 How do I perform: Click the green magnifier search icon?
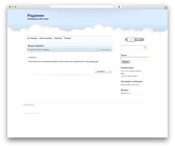click(x=145, y=48)
